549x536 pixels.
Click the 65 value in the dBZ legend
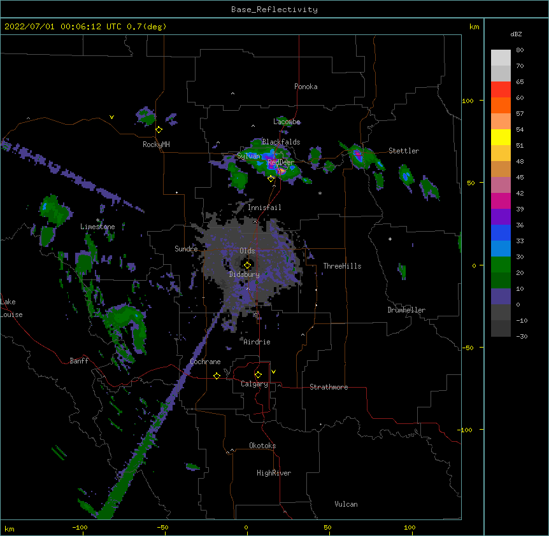[520, 82]
